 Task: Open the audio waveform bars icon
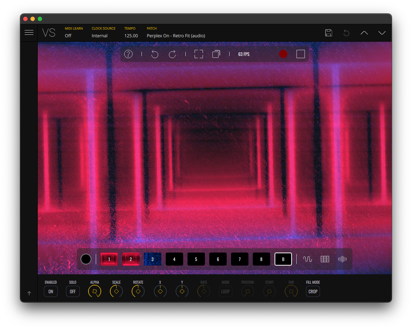(x=342, y=259)
